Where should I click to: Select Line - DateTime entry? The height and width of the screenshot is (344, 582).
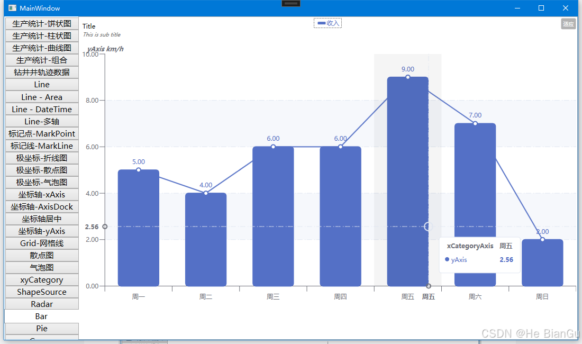42,109
